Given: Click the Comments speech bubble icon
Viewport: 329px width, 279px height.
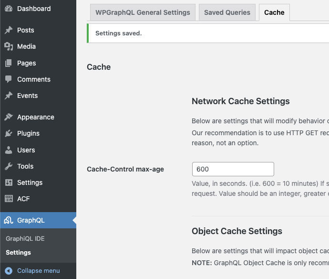Looking at the screenshot, I should pos(9,79).
